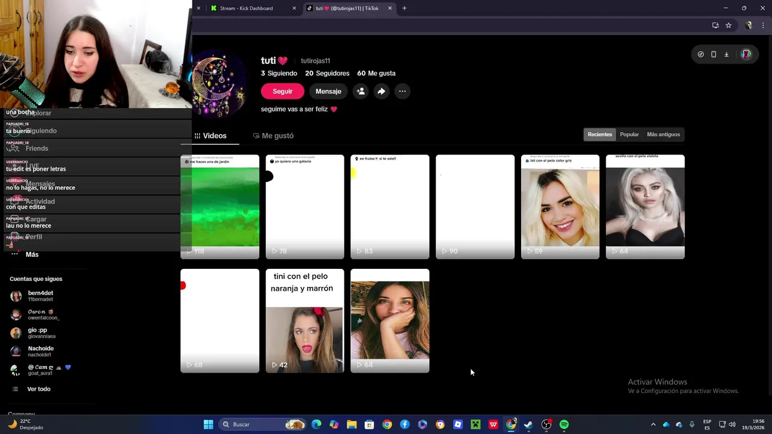Open video 'tini con el pelo naranja y marrón'
Viewport: 772px width, 434px height.
point(305,321)
